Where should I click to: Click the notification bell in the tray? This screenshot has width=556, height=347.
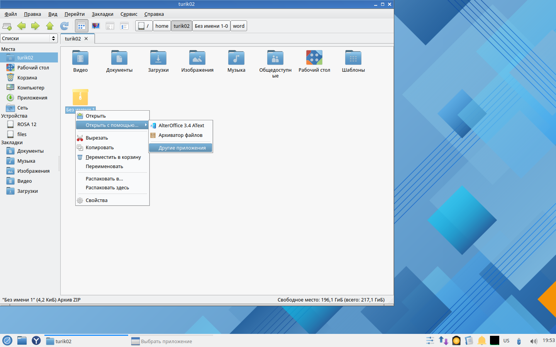(481, 340)
